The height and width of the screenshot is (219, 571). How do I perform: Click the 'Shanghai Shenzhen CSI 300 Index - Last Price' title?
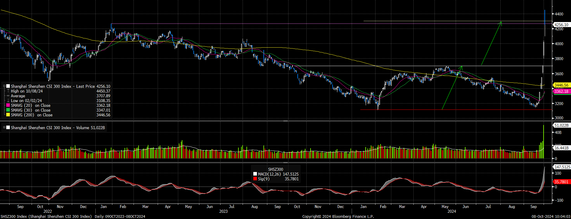tap(53, 86)
